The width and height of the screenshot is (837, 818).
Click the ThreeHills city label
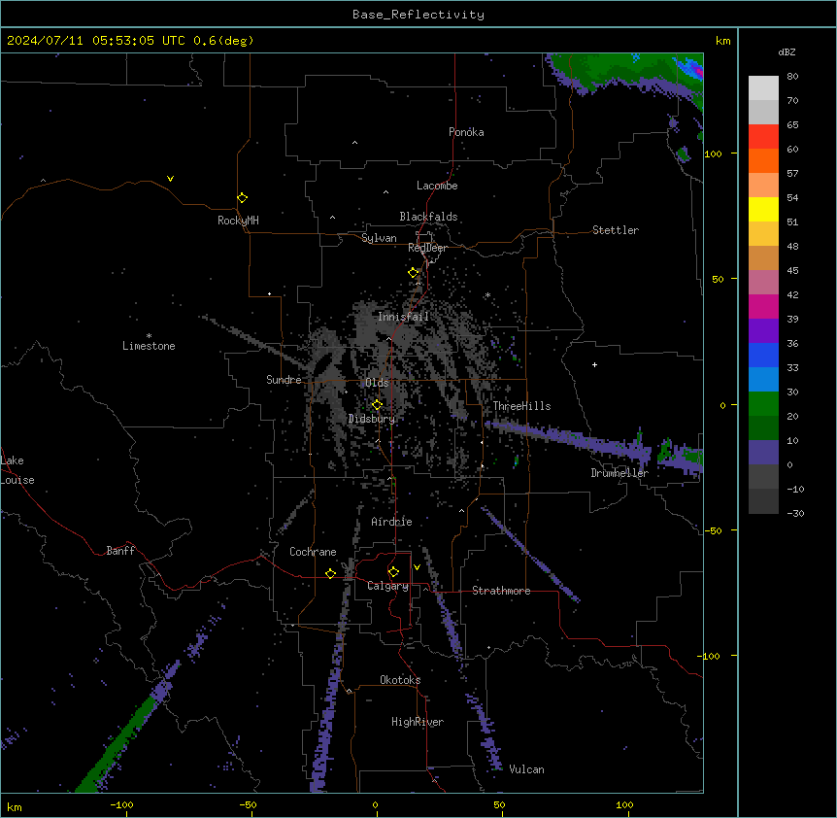pyautogui.click(x=521, y=406)
